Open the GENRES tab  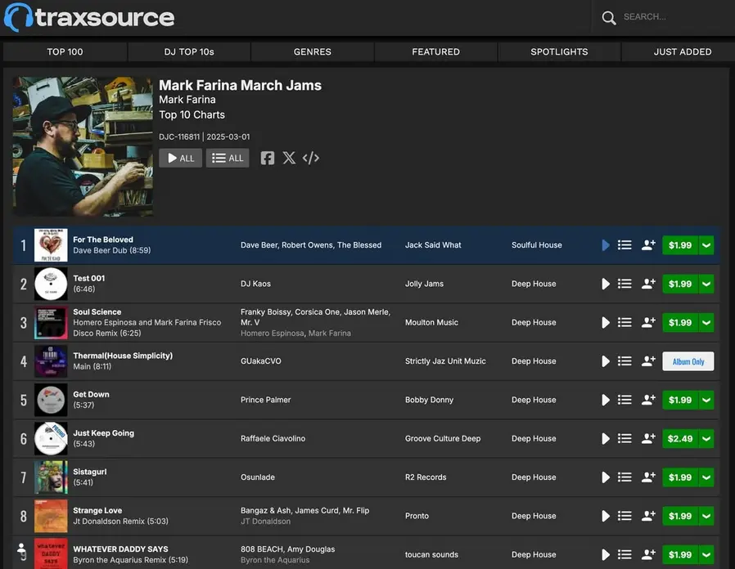[x=312, y=52]
